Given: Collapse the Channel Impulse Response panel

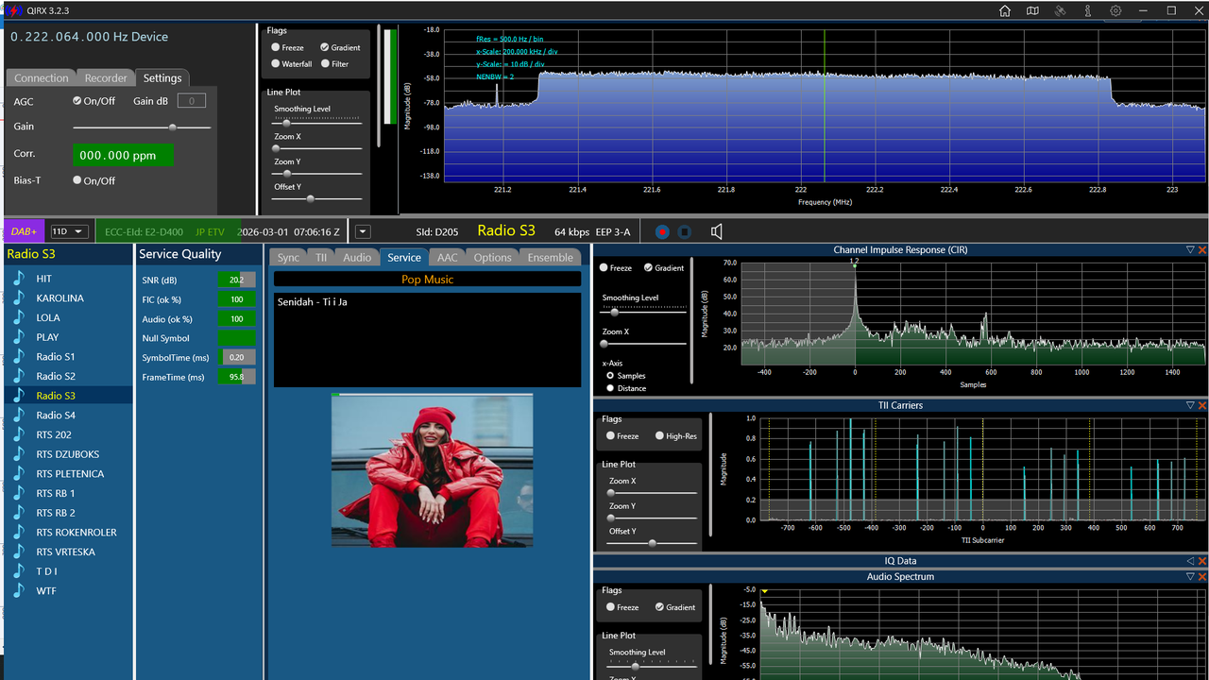Looking at the screenshot, I should 1190,250.
